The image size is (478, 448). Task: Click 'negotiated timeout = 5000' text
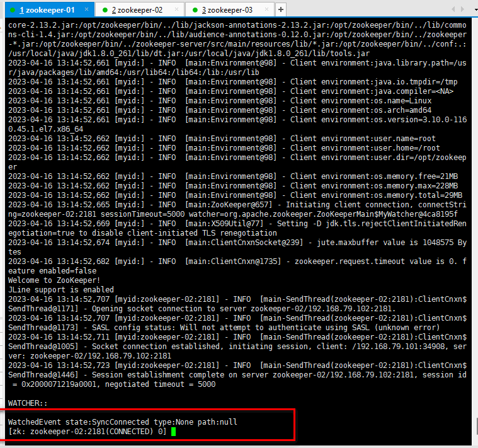pos(161,384)
